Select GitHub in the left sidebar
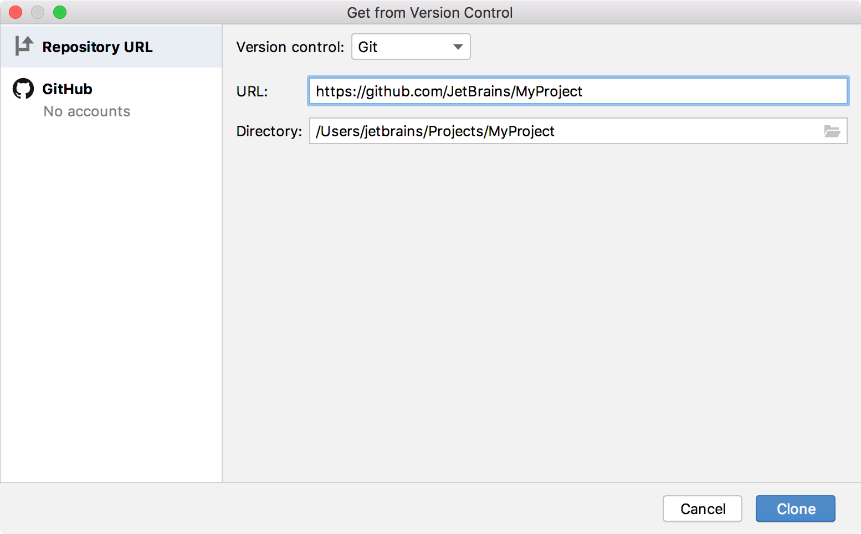 (67, 89)
